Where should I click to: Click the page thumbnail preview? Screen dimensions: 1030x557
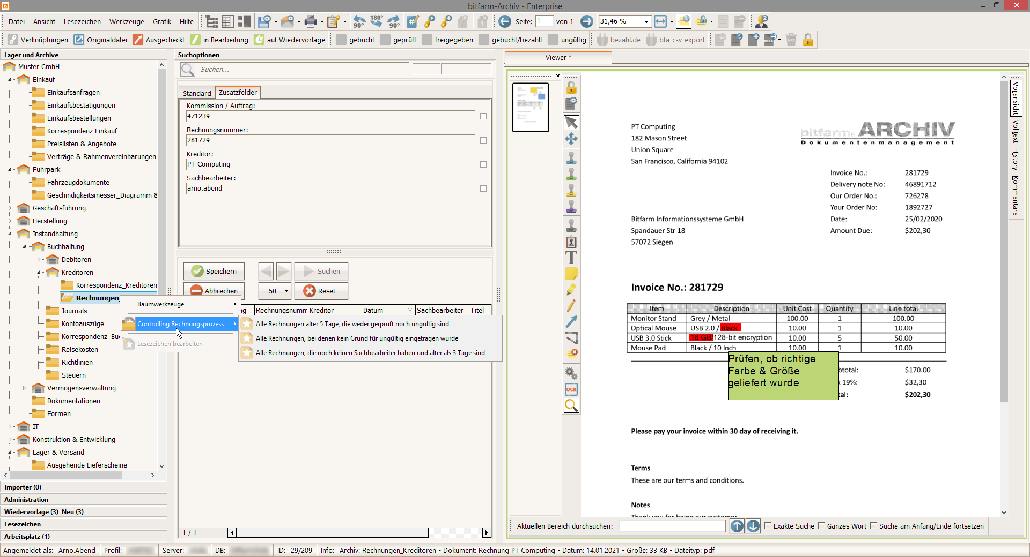[x=531, y=107]
